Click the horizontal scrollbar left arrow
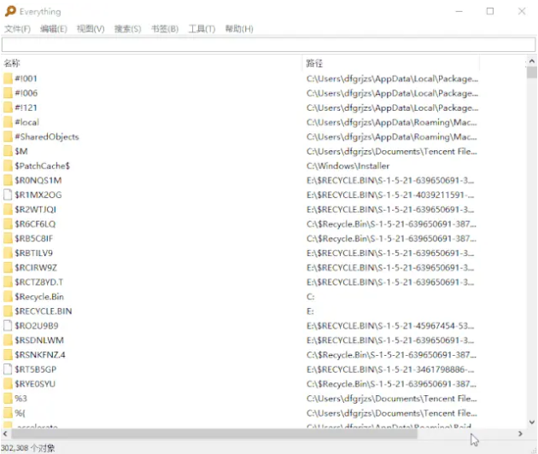Image resolution: width=538 pixels, height=454 pixels. pyautogui.click(x=5, y=434)
